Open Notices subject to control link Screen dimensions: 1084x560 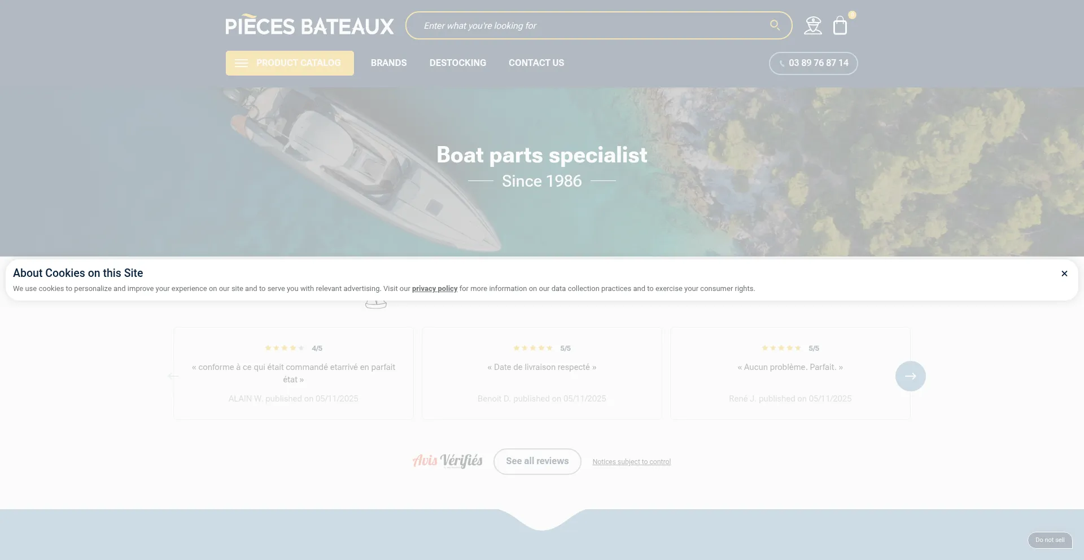[631, 462]
